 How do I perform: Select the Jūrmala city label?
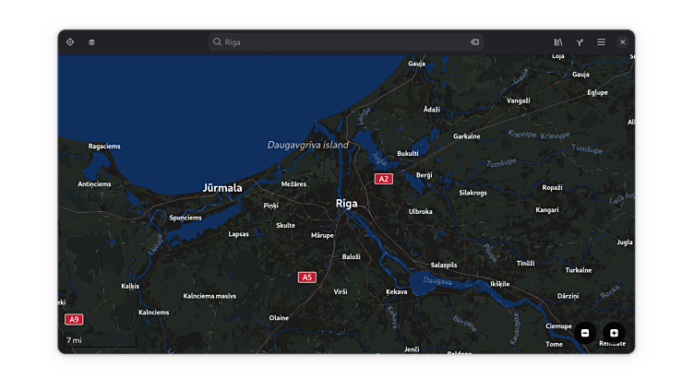(x=222, y=188)
